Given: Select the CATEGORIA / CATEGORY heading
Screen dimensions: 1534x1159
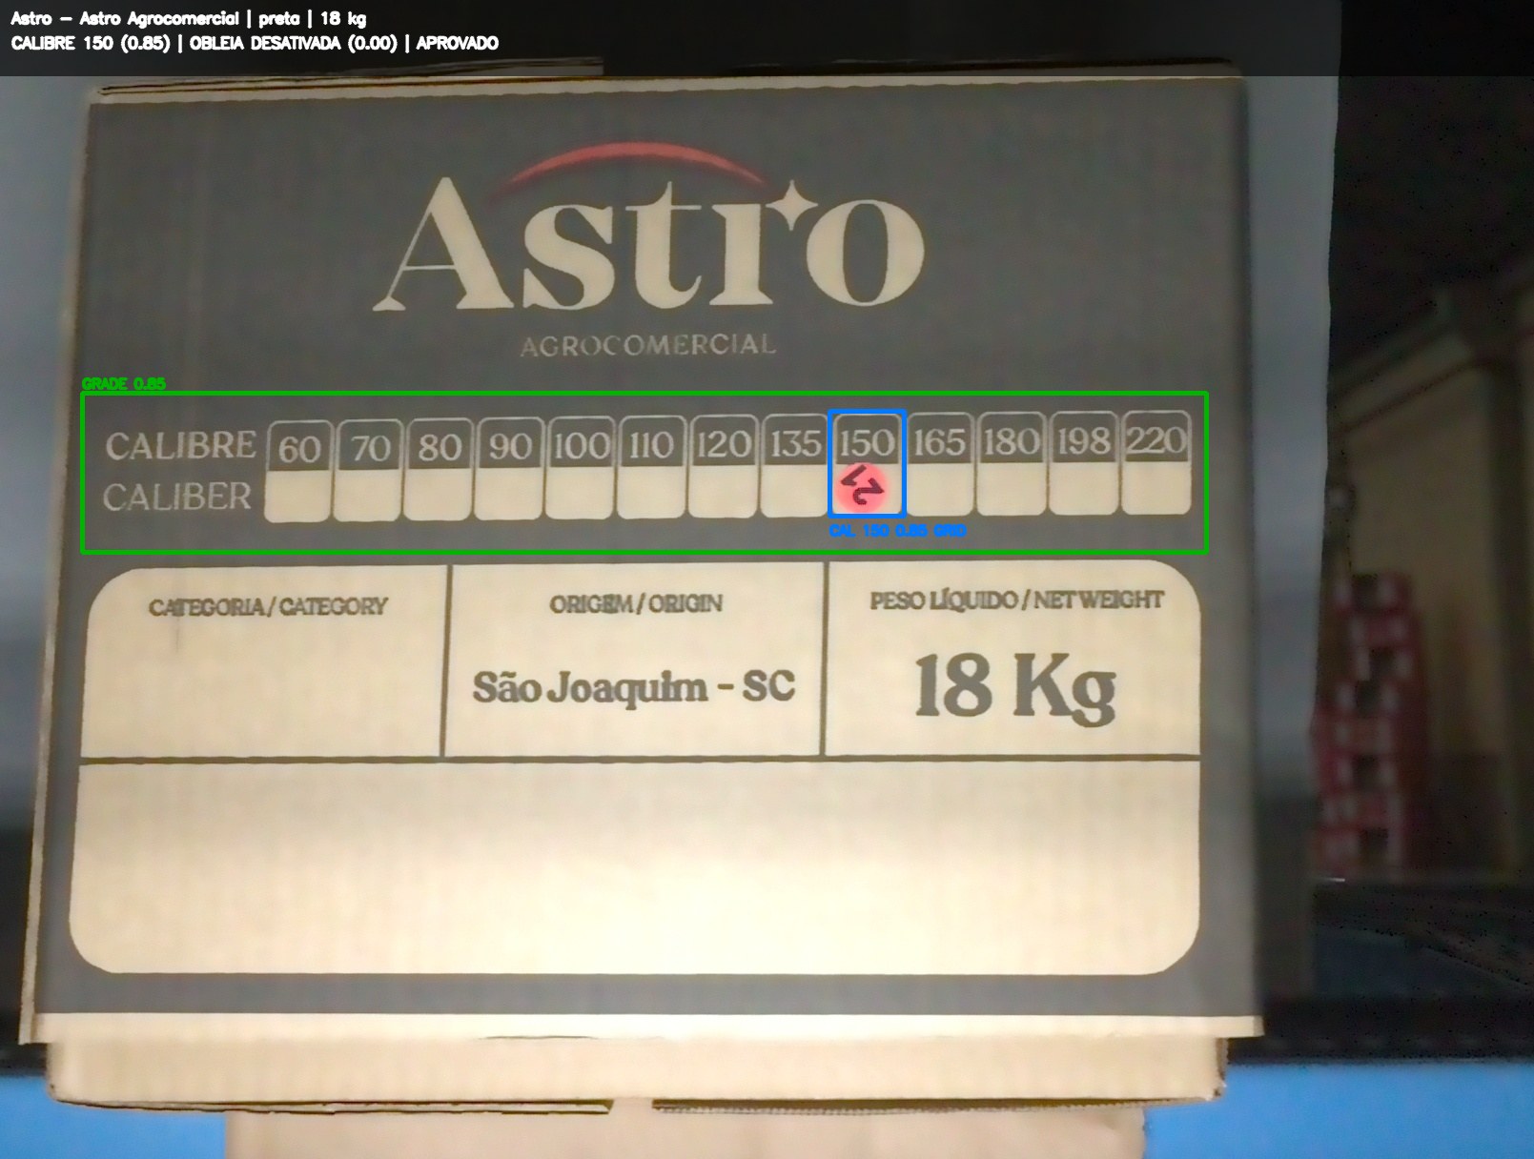Looking at the screenshot, I should click(268, 606).
